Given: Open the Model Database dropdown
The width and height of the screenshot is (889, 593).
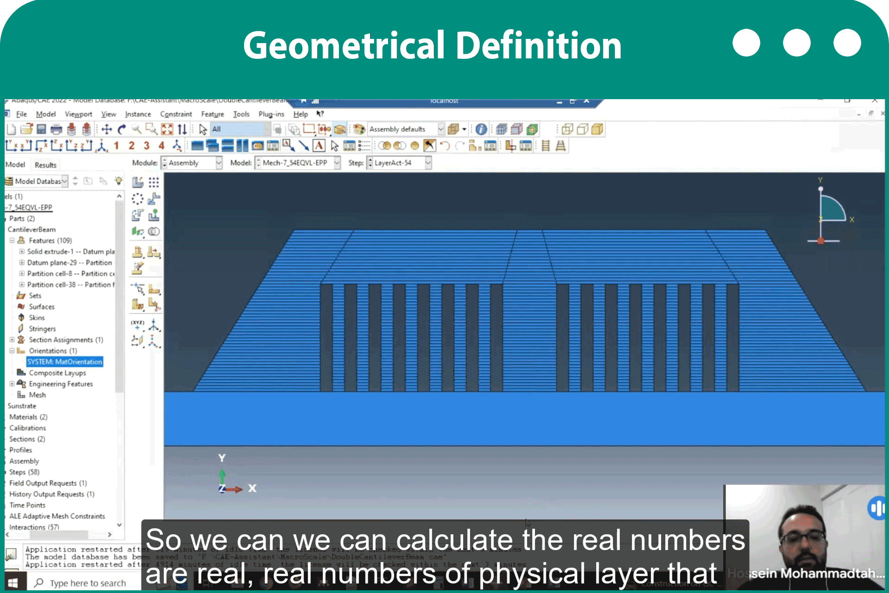Looking at the screenshot, I should point(37,181).
